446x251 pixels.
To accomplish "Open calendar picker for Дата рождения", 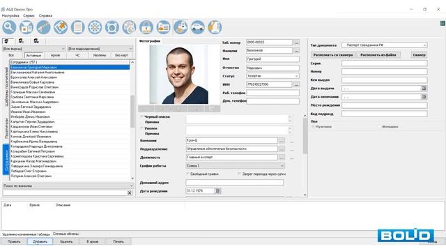I will [217, 191].
